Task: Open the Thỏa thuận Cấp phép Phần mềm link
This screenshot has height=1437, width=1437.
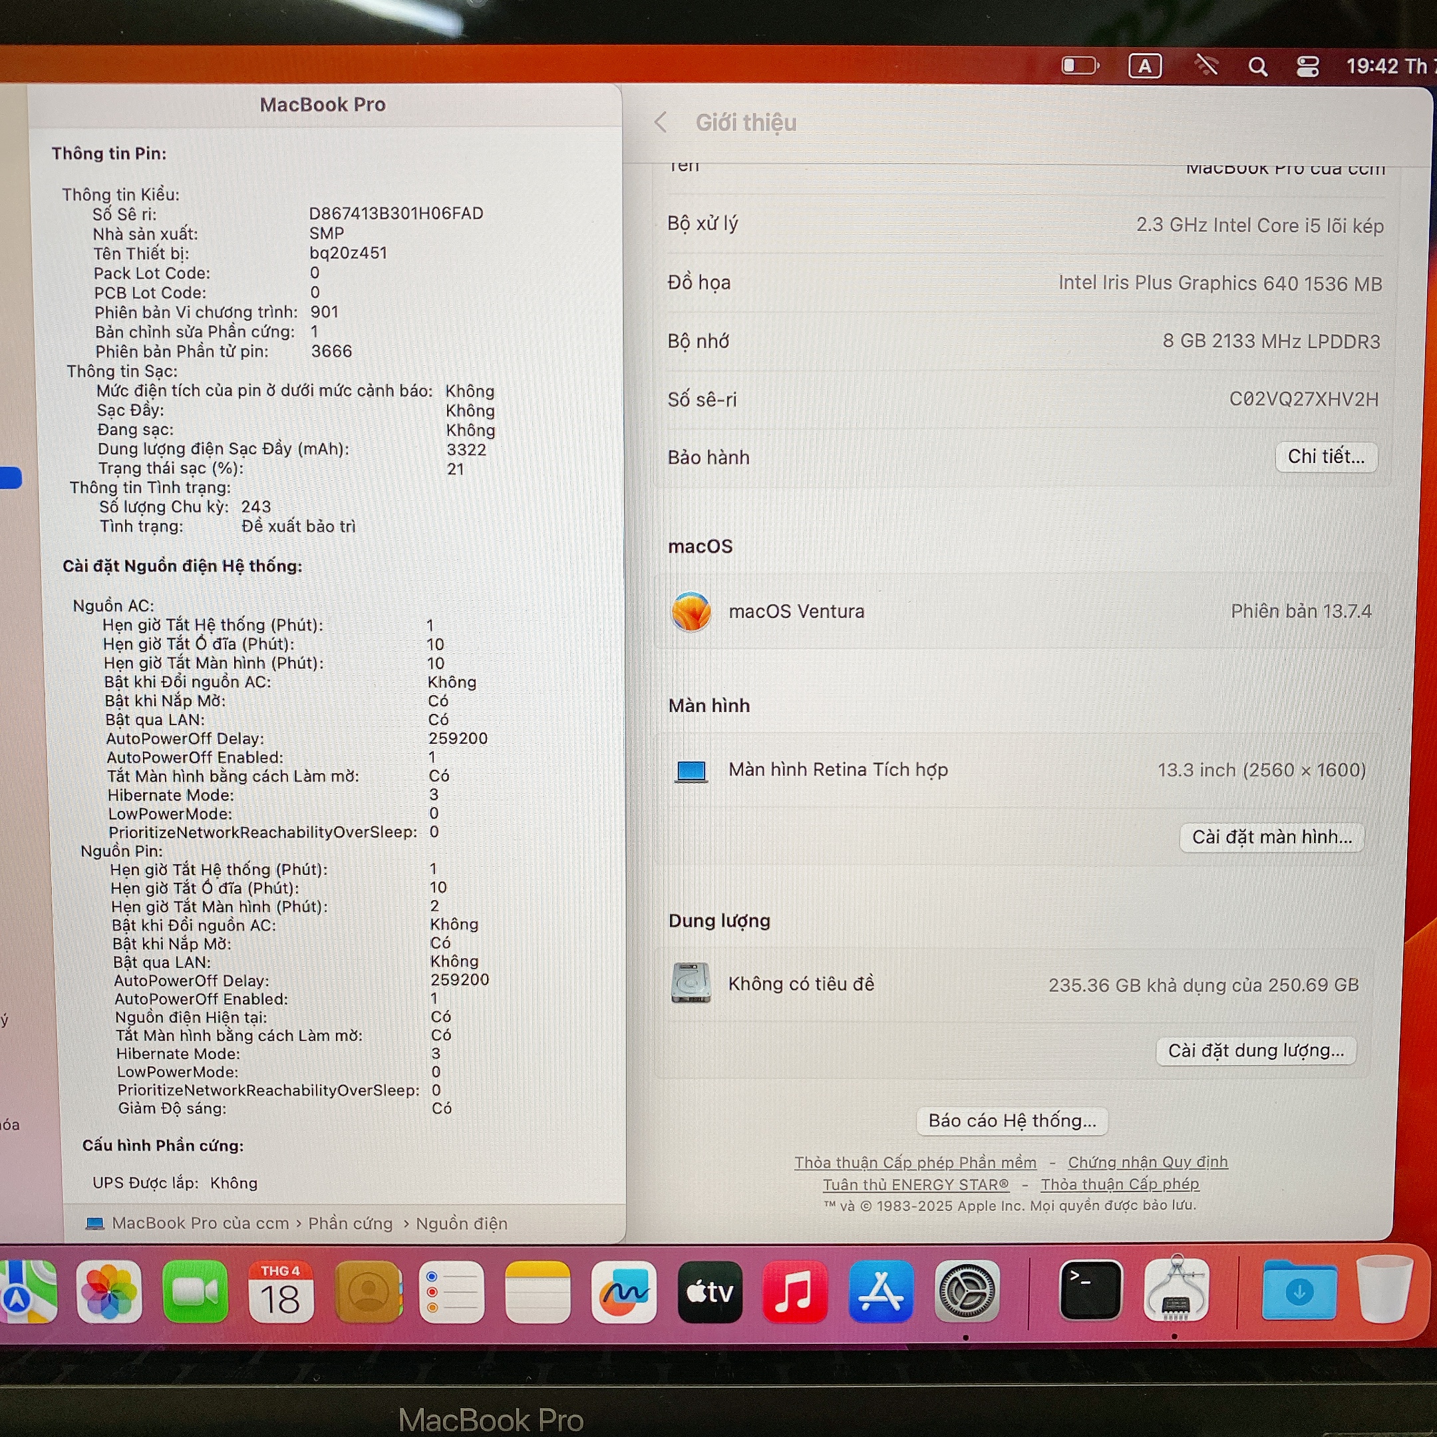Action: tap(915, 1162)
